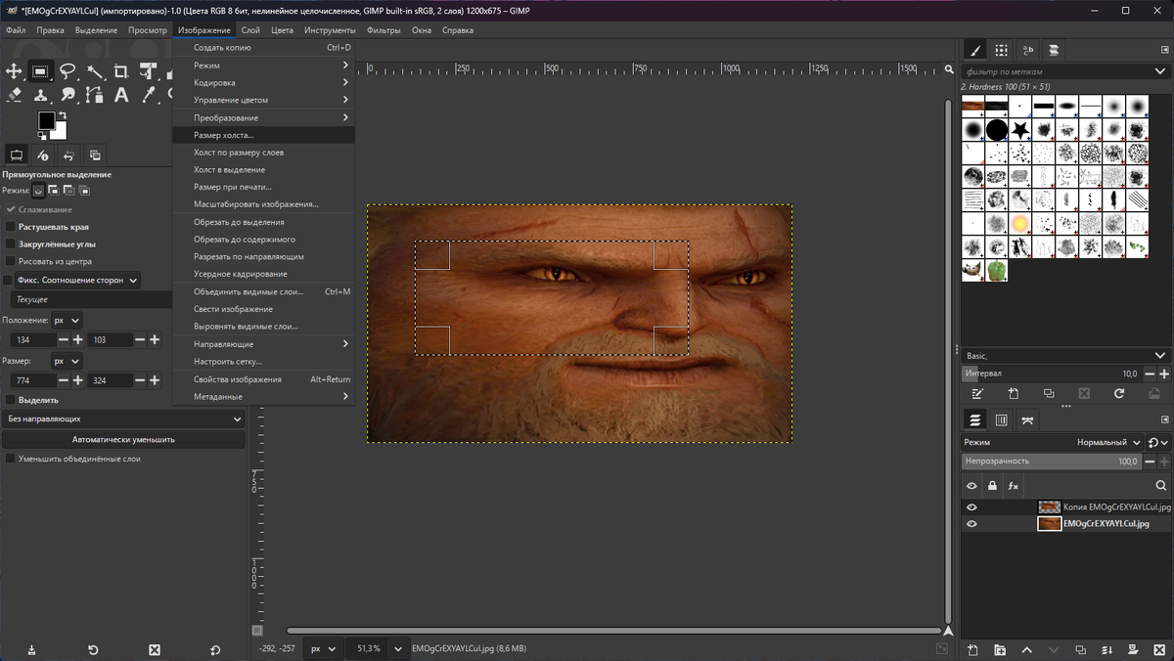Image resolution: width=1174 pixels, height=661 pixels.
Task: Switch to the Brushes tab
Action: click(x=975, y=50)
